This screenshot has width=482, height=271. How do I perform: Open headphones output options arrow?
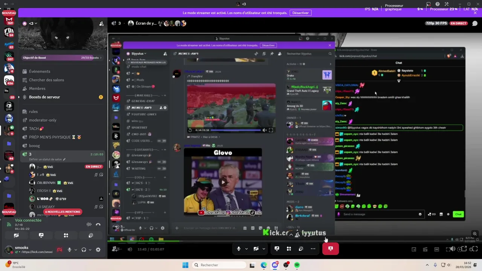point(90,250)
